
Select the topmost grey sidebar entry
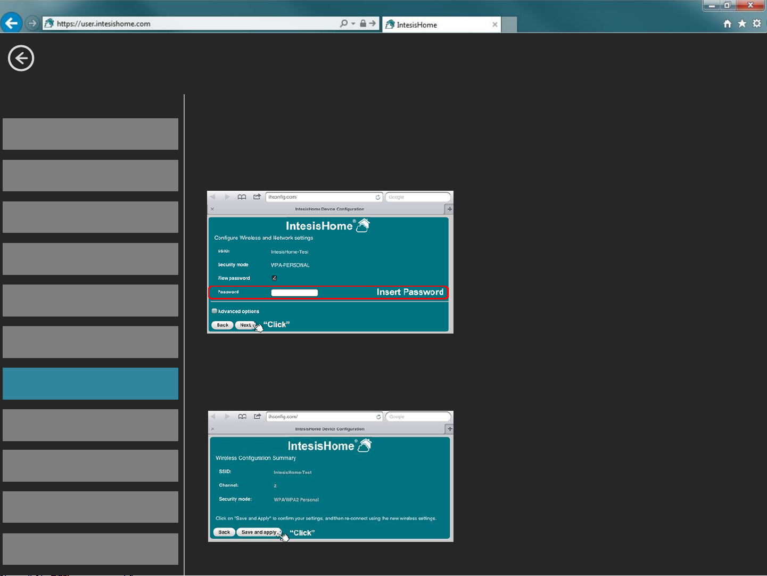[x=90, y=134]
